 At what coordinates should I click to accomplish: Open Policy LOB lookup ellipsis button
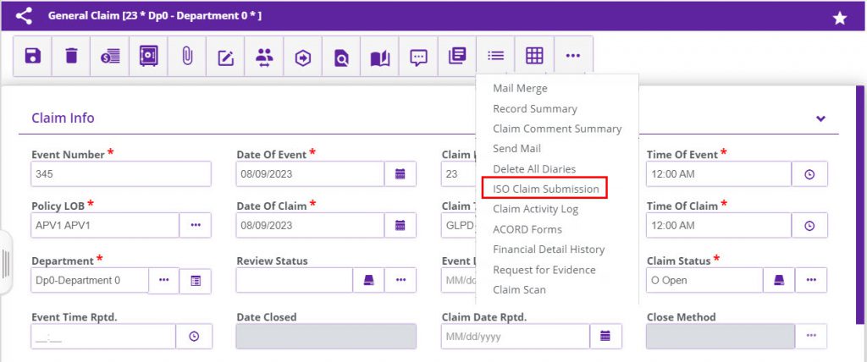(x=196, y=226)
